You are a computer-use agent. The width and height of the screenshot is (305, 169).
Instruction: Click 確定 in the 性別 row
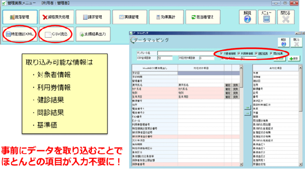point(228,93)
